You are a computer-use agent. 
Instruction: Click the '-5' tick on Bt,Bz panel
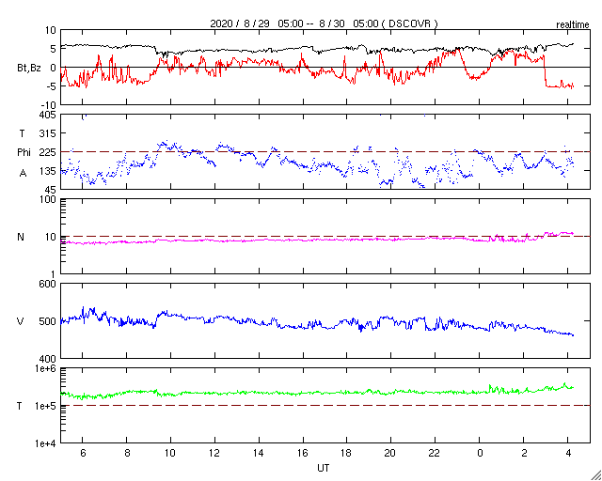coord(51,86)
